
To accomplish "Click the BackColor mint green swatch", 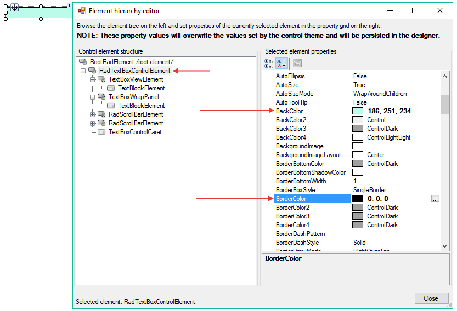I will (x=358, y=111).
